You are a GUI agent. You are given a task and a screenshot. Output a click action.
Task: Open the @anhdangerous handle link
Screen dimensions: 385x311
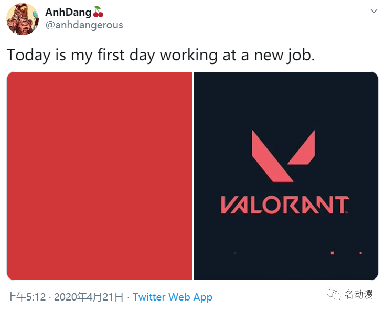click(84, 25)
